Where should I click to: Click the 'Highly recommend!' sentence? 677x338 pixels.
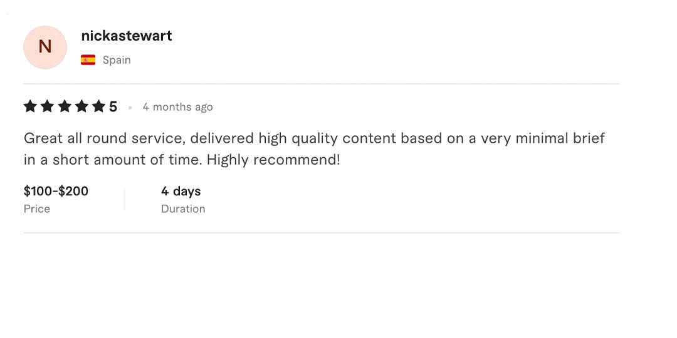[x=273, y=160]
